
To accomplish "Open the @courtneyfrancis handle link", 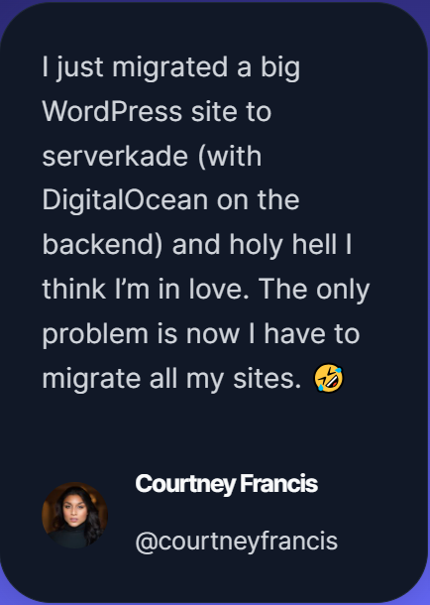I will [236, 541].
